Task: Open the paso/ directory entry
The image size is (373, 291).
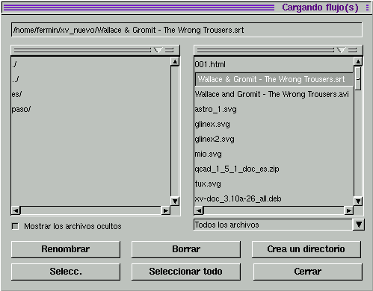Action: pyautogui.click(x=21, y=109)
